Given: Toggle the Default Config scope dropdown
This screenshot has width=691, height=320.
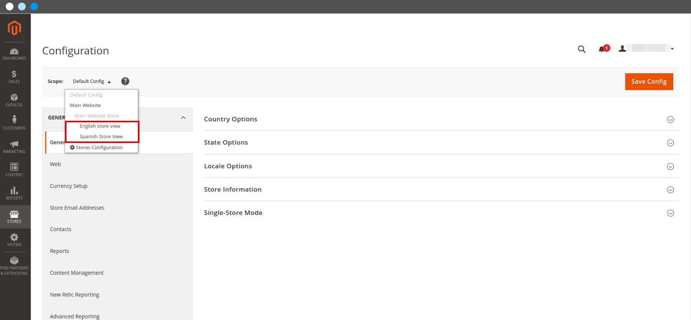Looking at the screenshot, I should (x=92, y=81).
